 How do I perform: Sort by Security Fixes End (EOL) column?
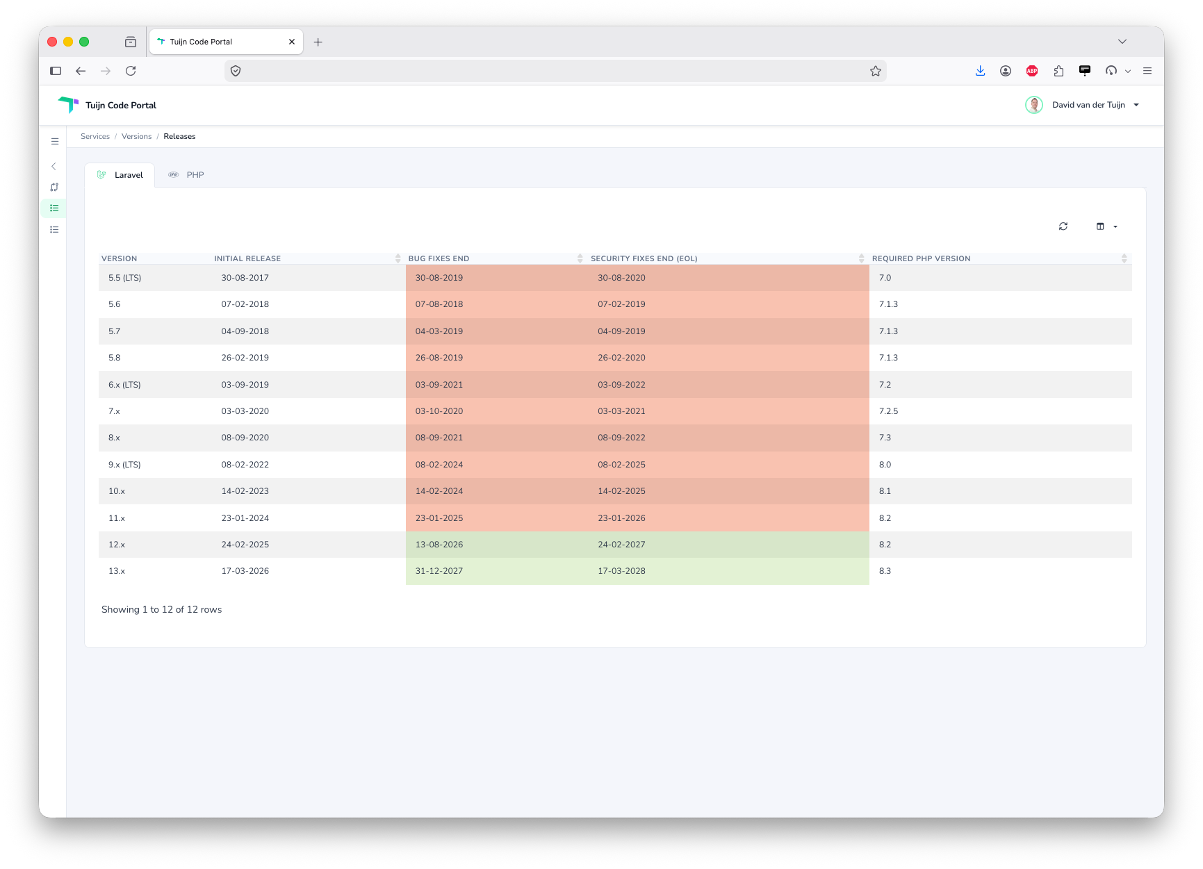click(728, 258)
